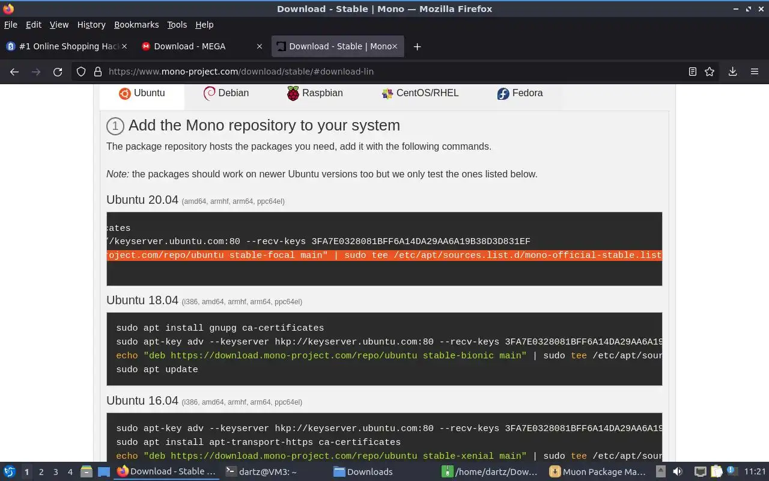This screenshot has width=769, height=481.
Task: Click the removable media eject tray icon
Action: (660, 472)
